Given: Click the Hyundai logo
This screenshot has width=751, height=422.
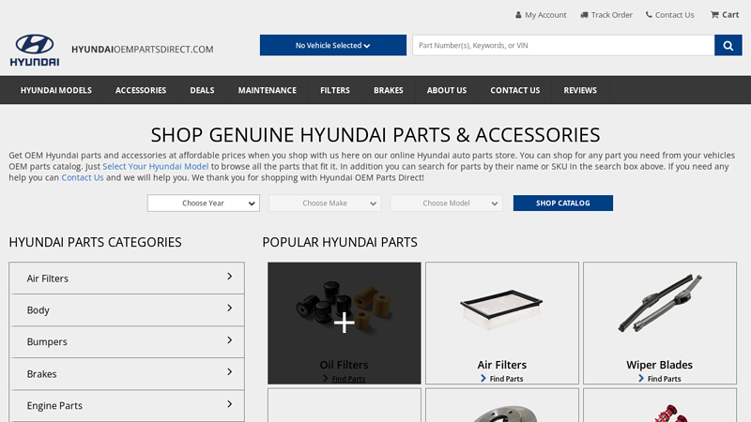Looking at the screenshot, I should [35, 50].
